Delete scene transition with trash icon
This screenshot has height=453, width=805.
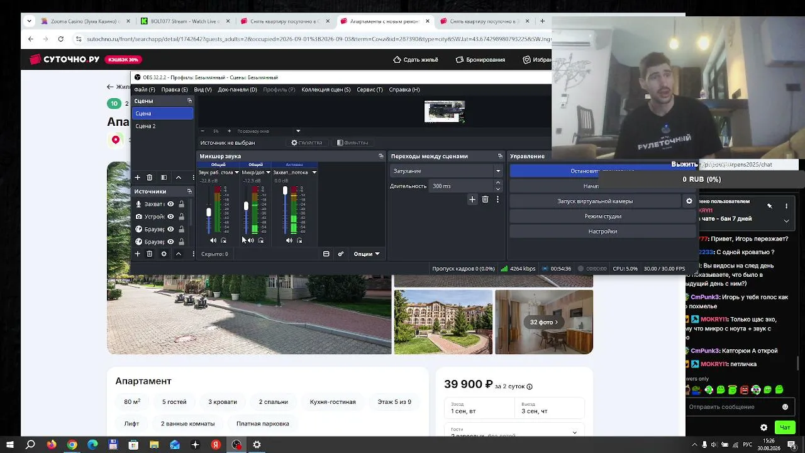pos(485,199)
